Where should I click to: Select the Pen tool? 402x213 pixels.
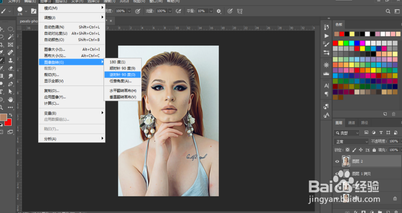(x=10, y=84)
